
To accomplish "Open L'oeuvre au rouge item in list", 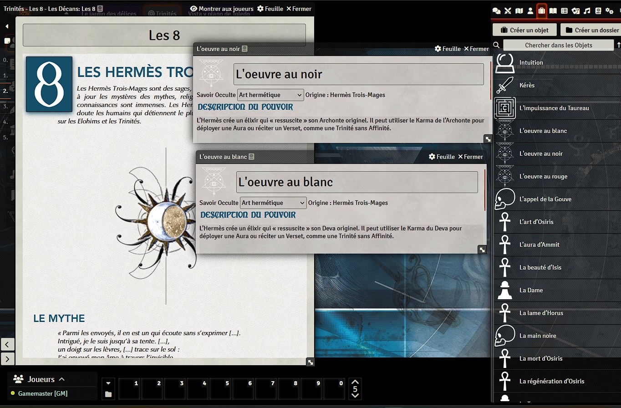I will coord(543,176).
